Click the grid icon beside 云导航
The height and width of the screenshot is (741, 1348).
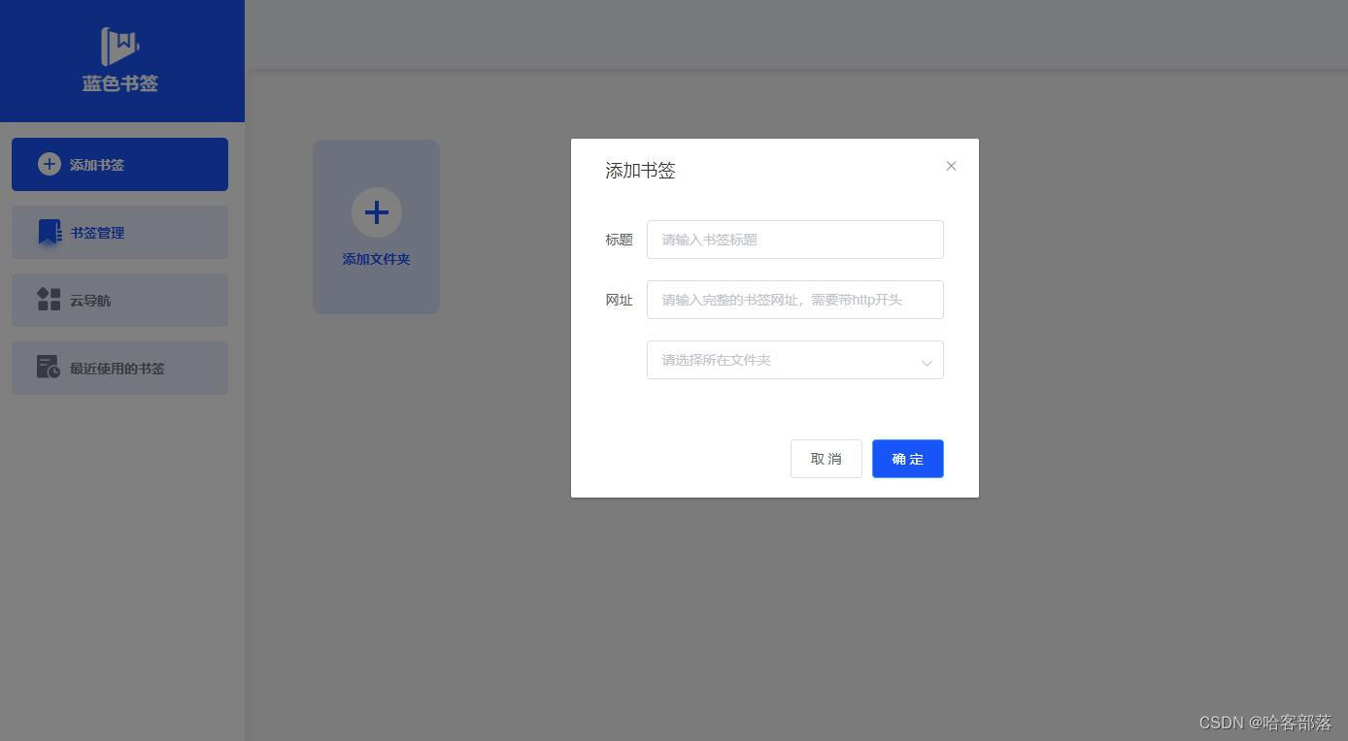coord(49,300)
